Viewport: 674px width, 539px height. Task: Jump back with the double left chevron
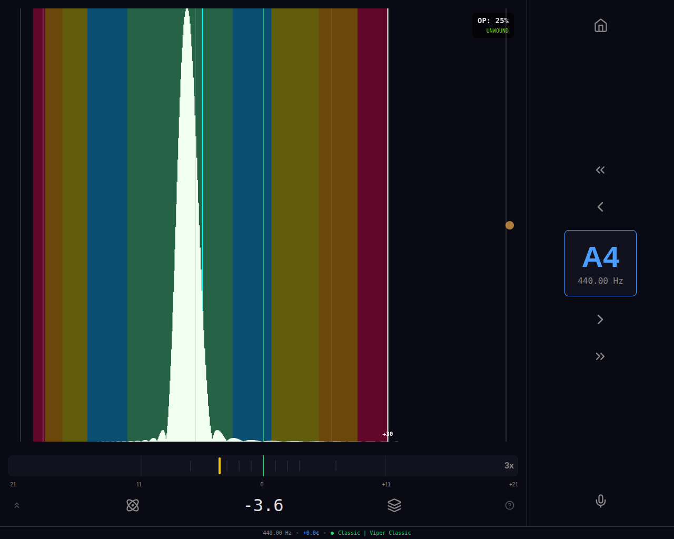pos(600,170)
